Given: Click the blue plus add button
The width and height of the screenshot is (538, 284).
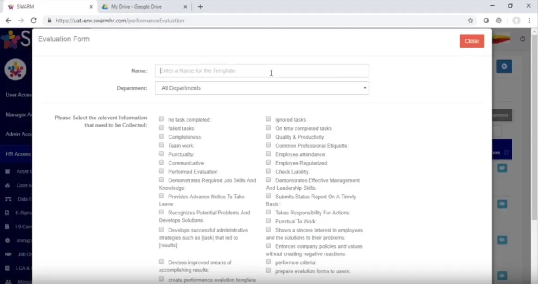Looking at the screenshot, I should (x=504, y=66).
